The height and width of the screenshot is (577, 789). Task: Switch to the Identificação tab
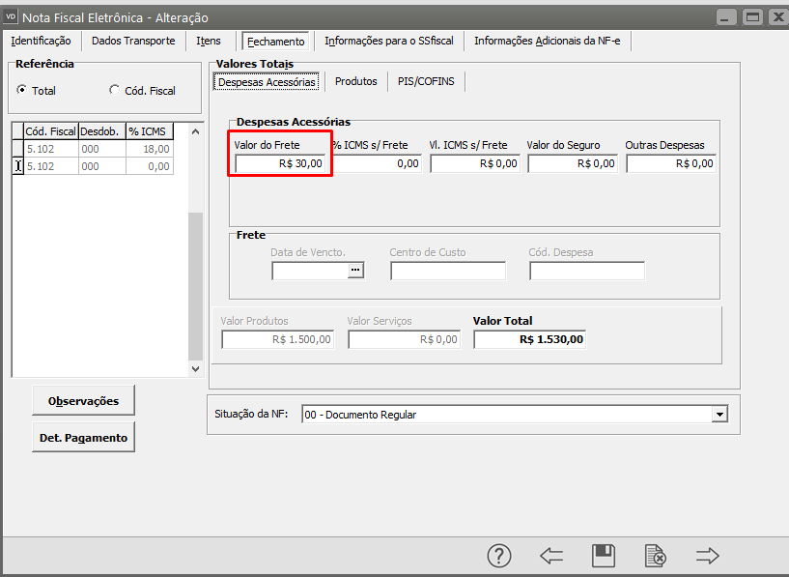pos(41,41)
